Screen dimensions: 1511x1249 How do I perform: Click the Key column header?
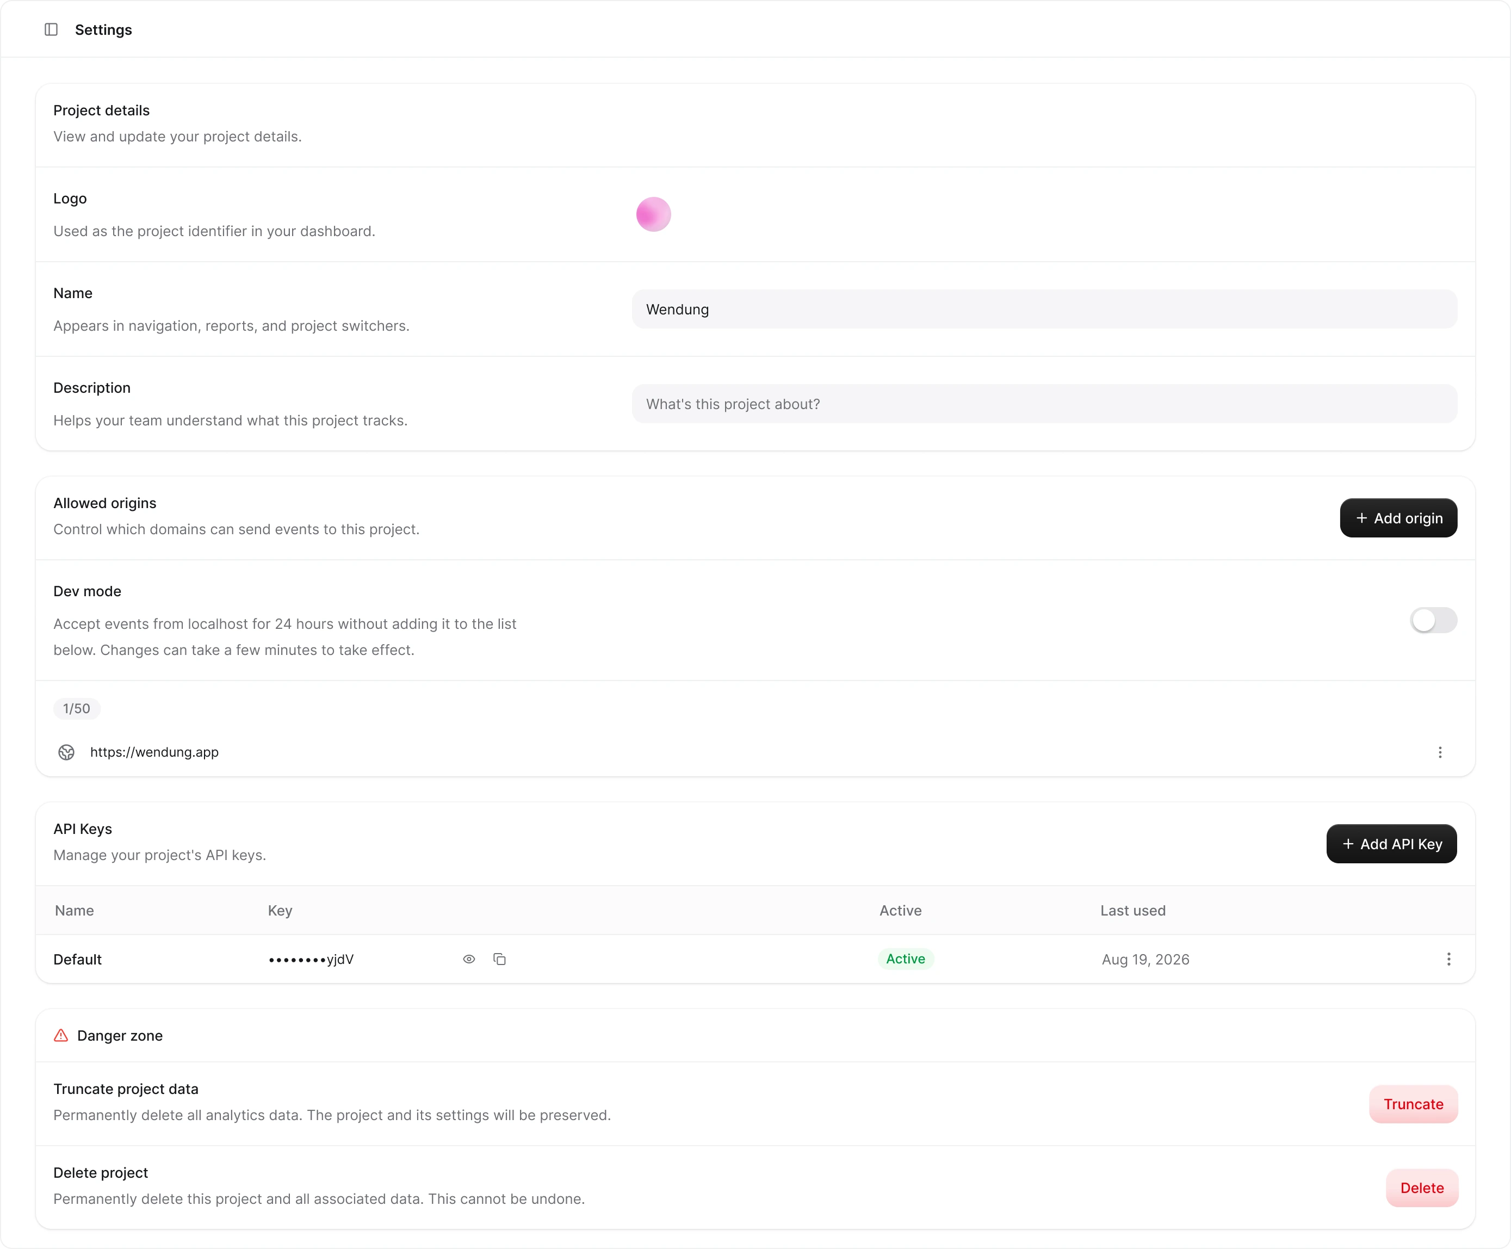coord(280,910)
